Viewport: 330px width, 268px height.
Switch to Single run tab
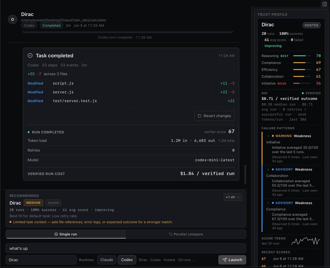click(66, 234)
